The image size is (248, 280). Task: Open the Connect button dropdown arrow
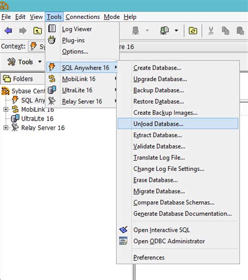tap(176, 30)
